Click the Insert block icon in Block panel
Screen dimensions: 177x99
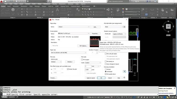click(108, 10)
